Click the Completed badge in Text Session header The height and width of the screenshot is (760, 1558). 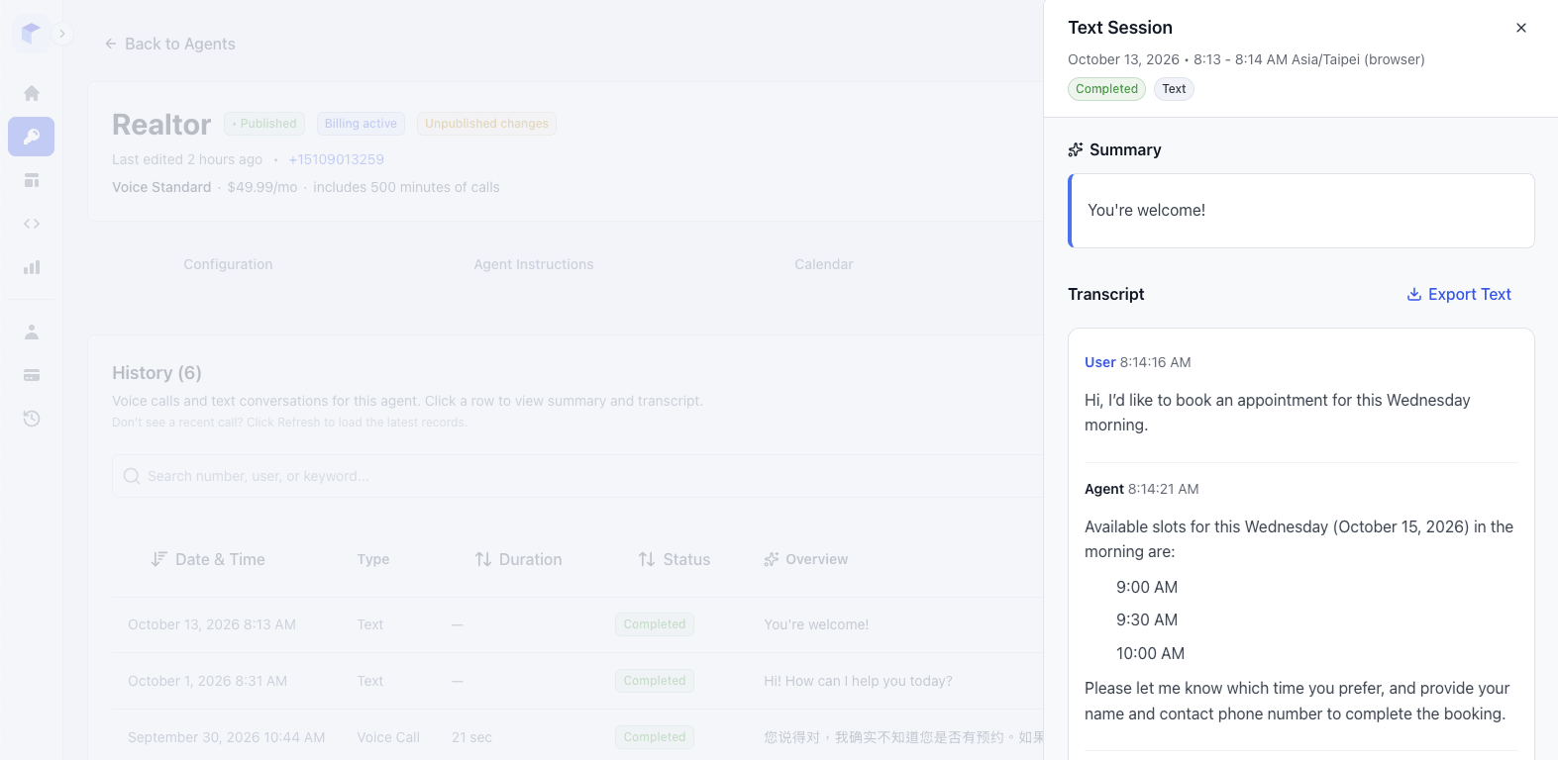click(x=1106, y=89)
